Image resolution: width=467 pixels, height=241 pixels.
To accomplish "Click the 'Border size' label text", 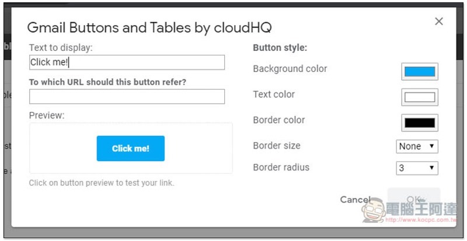I will pyautogui.click(x=277, y=146).
